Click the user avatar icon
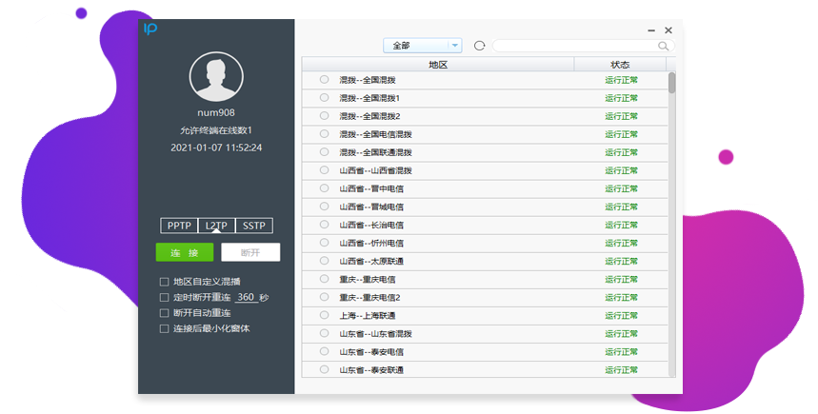The image size is (818, 414). (x=216, y=76)
